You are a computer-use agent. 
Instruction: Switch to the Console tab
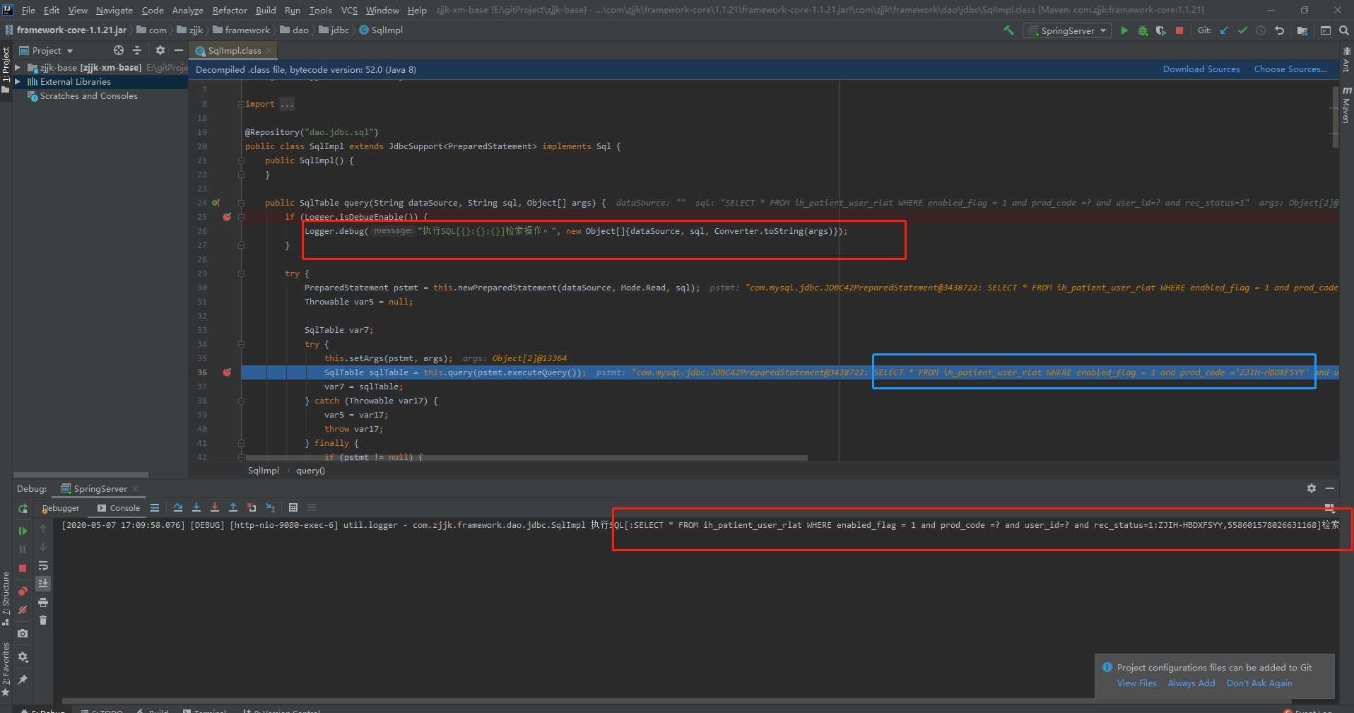(119, 507)
